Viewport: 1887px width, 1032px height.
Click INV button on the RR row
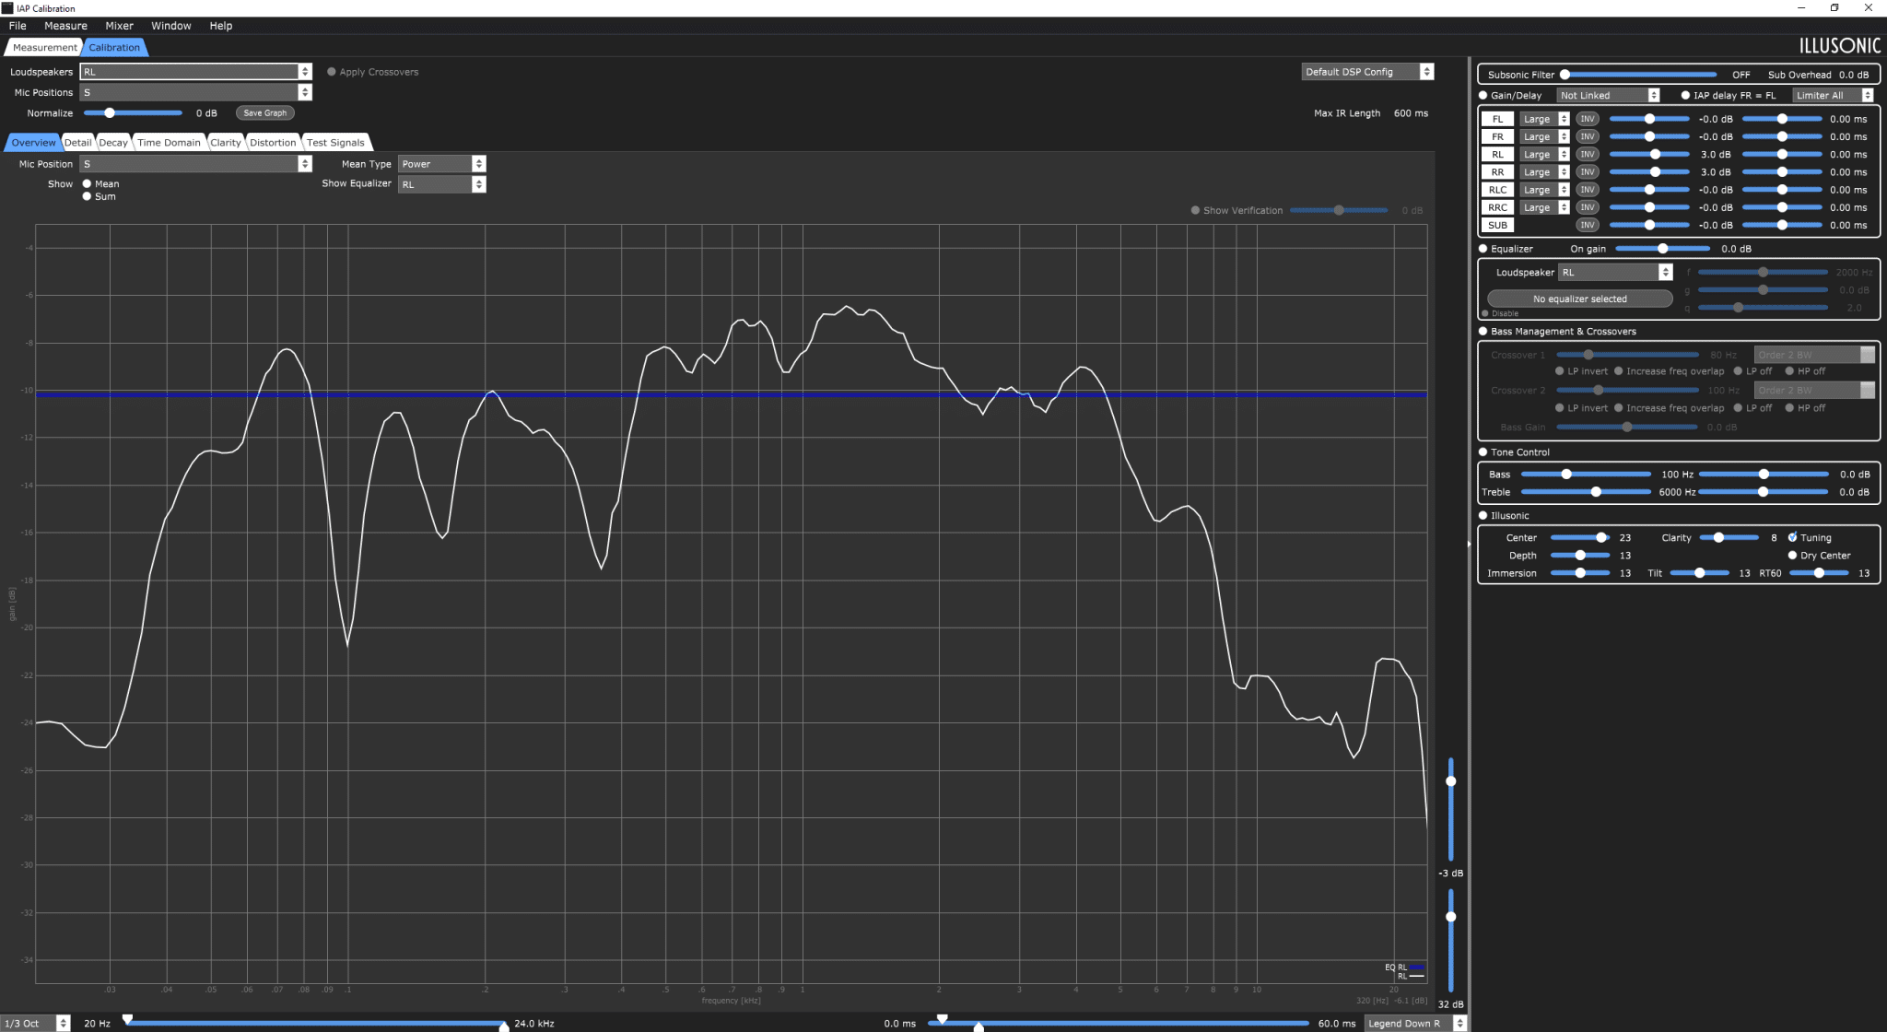1587,172
